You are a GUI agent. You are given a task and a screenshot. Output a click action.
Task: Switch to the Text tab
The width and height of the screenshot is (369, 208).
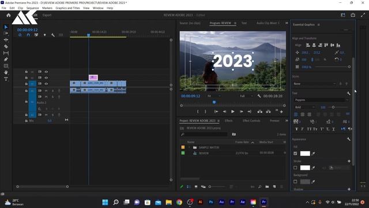[244, 23]
